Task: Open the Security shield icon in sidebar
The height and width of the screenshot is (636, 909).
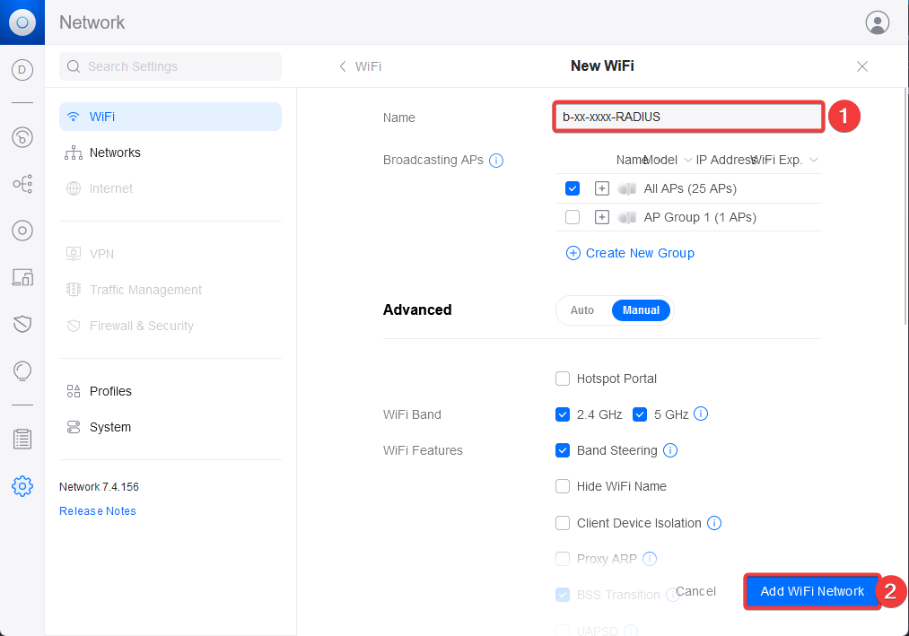Action: point(22,324)
